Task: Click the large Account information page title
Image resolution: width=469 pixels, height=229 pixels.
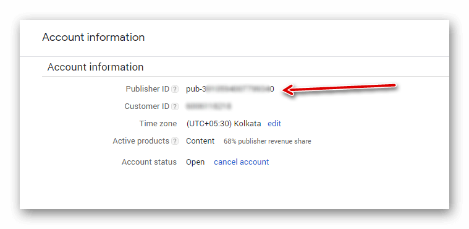Action: pyautogui.click(x=93, y=37)
